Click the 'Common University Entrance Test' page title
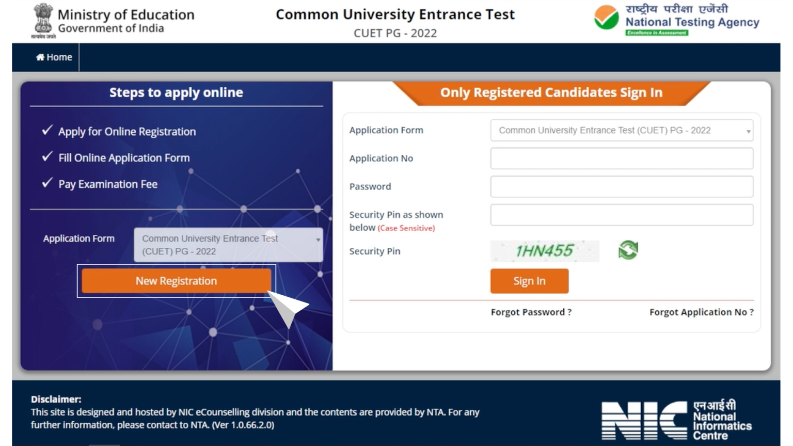793x446 pixels. pos(395,14)
